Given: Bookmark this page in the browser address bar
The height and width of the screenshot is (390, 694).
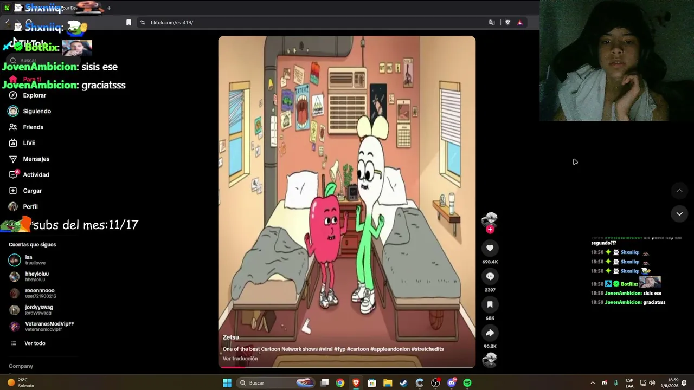Looking at the screenshot, I should coord(128,22).
